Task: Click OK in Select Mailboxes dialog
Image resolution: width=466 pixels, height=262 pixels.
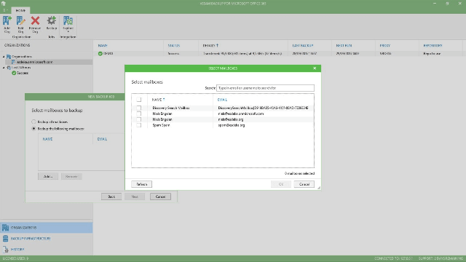Action: [281, 184]
